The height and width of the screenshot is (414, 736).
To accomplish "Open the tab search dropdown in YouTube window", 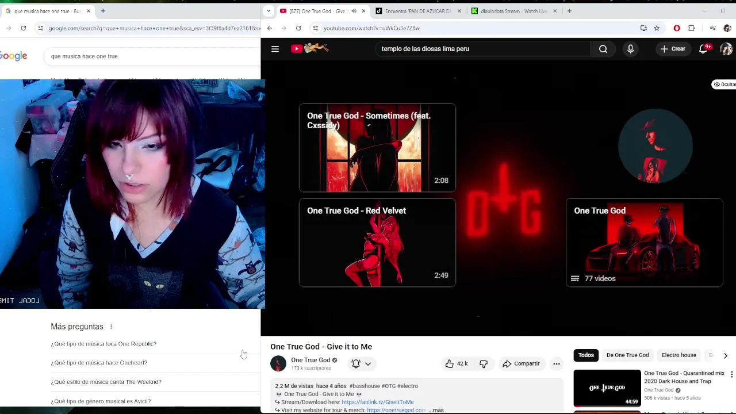I will pos(269,11).
